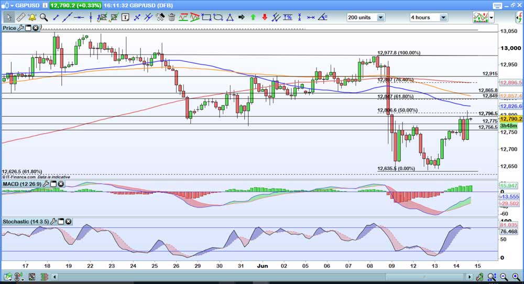This screenshot has width=524, height=284.
Task: Click the add indicator chart button
Action: (x=481, y=17)
